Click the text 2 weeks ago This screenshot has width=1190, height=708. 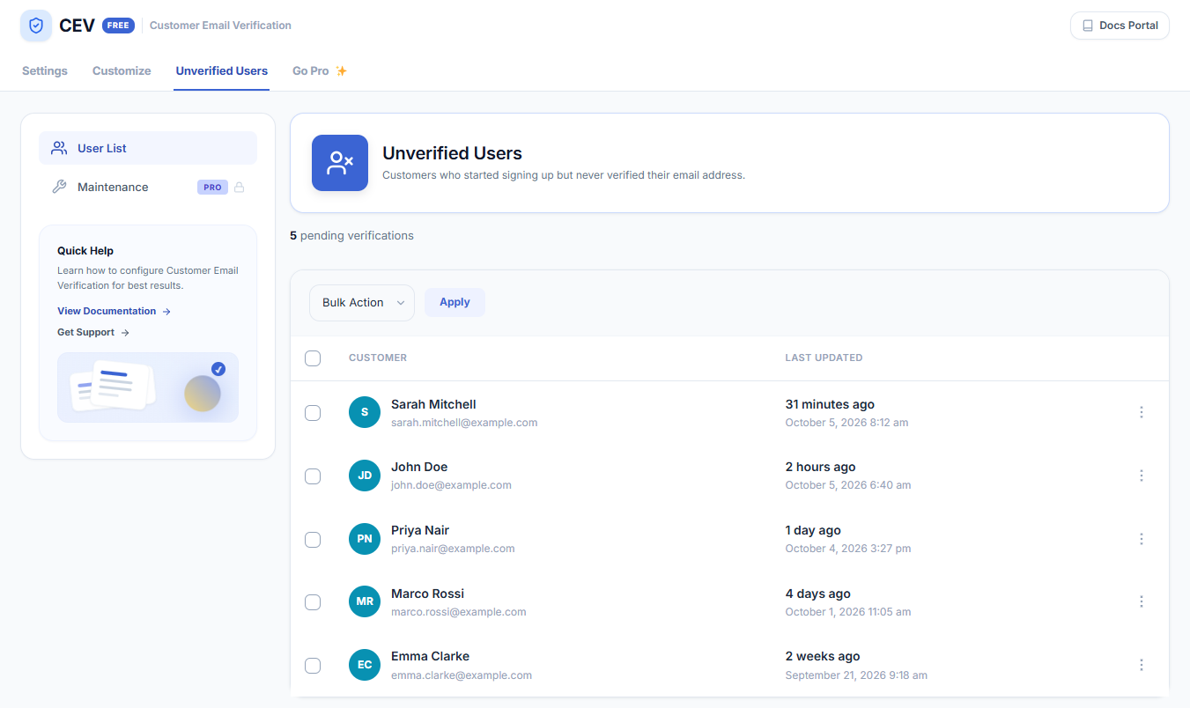823,656
